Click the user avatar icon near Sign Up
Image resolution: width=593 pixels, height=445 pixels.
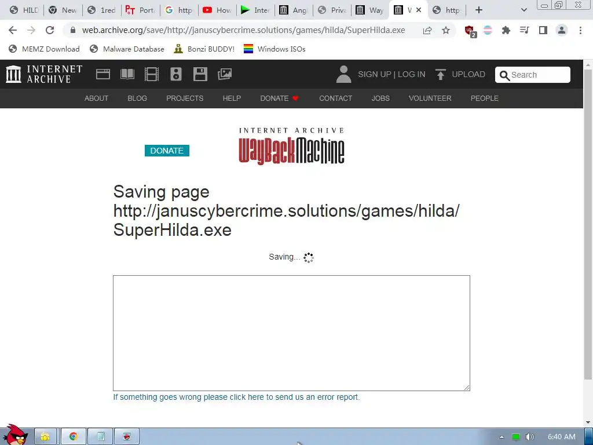tap(343, 74)
